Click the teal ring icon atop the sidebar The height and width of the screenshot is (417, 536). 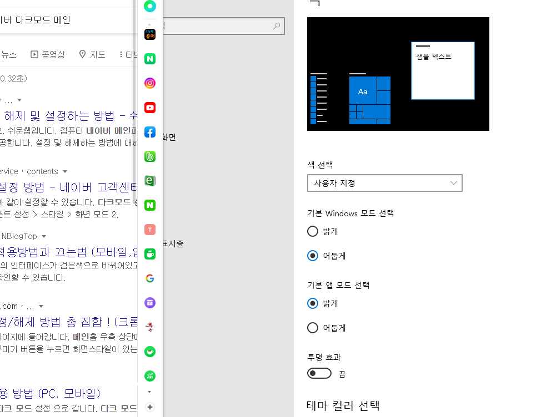150,6
